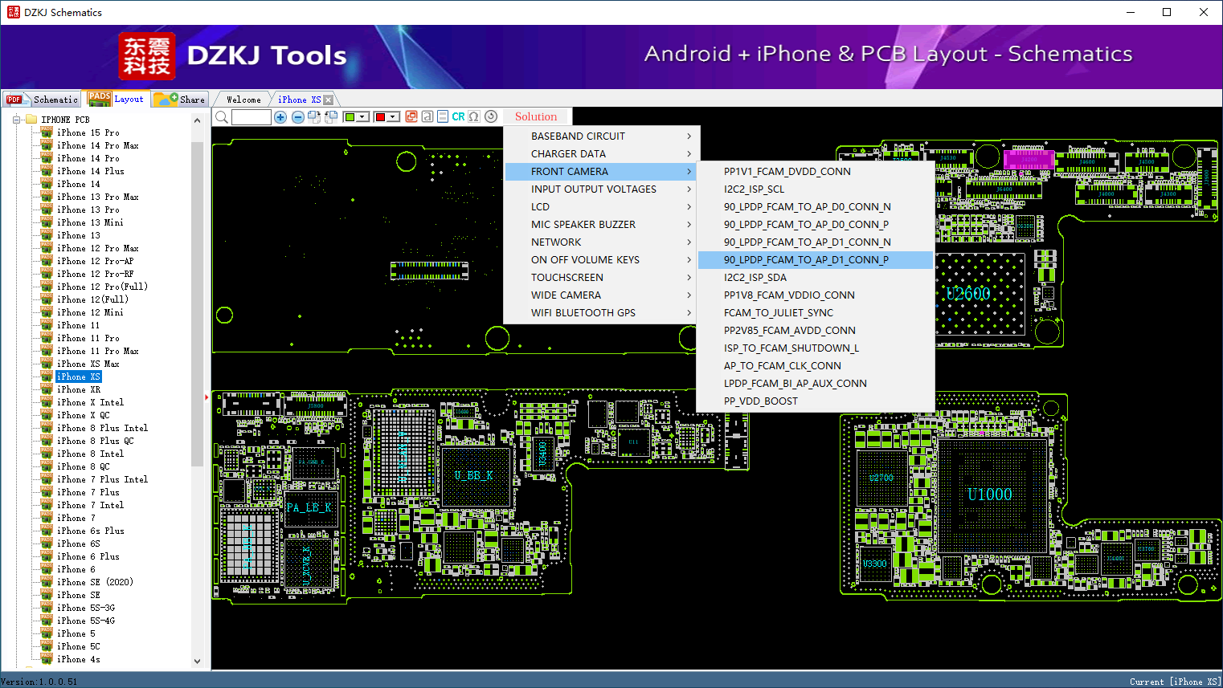Expand WIDE CAMERA submenu

point(600,295)
